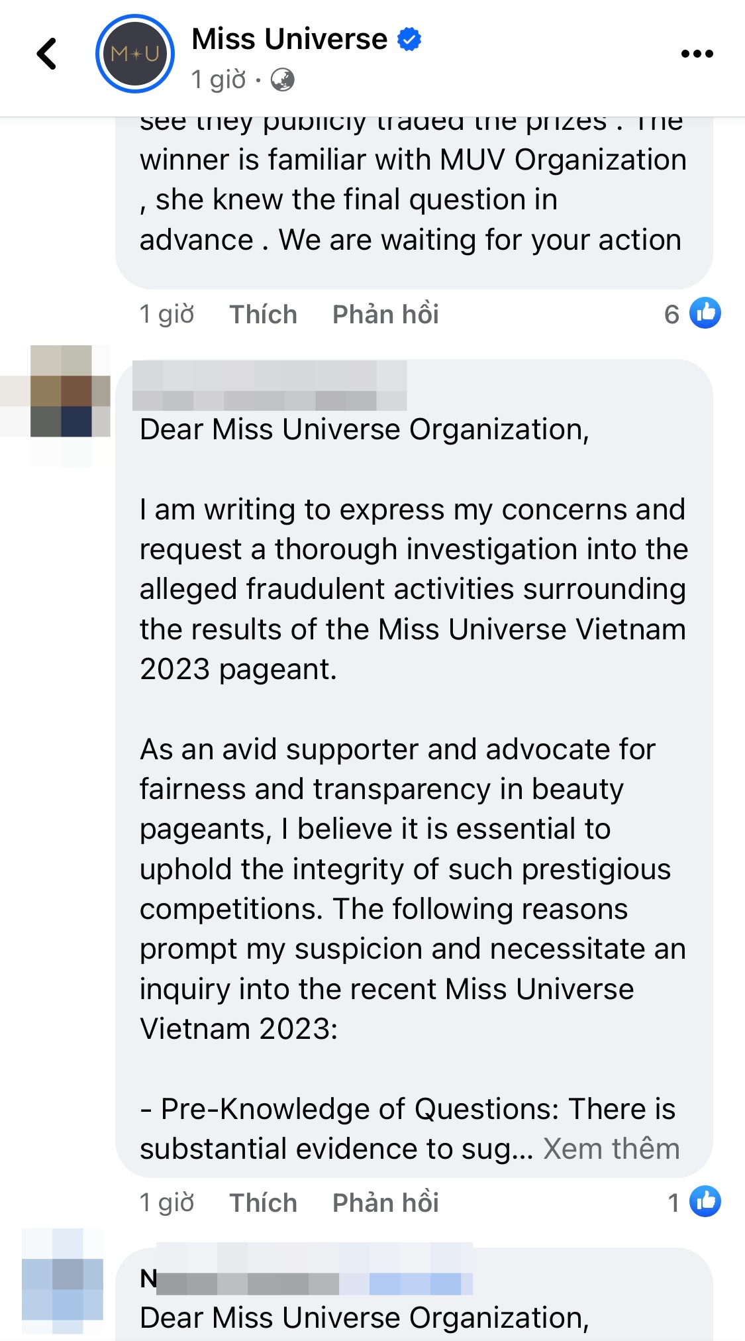Tap the post's 1 giờ timestamp in header

[x=219, y=80]
